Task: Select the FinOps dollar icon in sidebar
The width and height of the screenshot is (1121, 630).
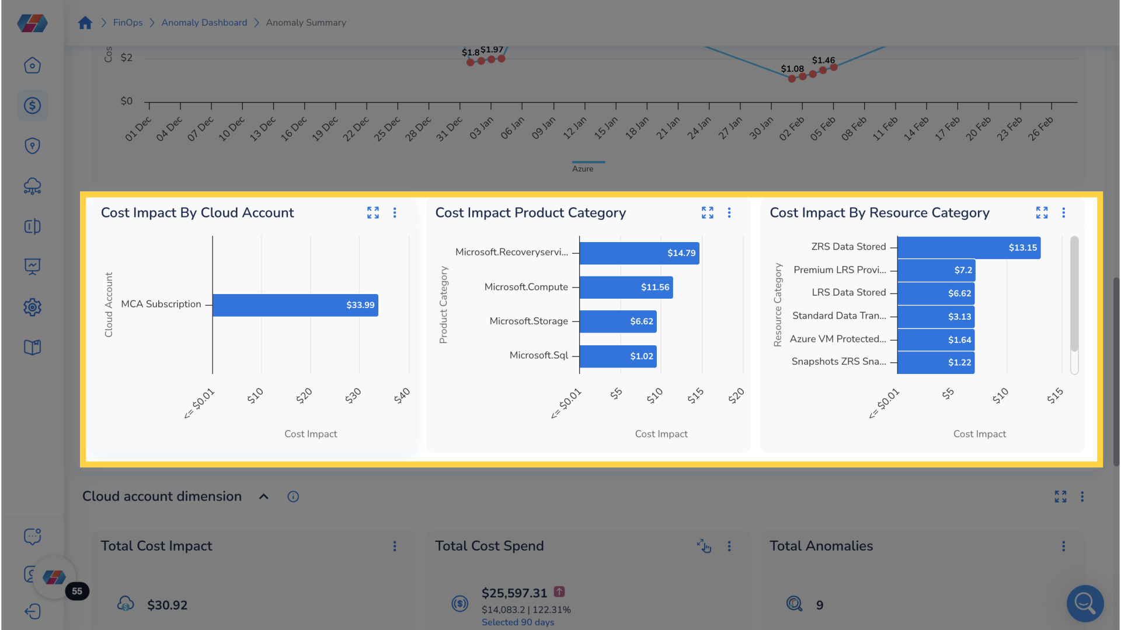Action: tap(32, 106)
